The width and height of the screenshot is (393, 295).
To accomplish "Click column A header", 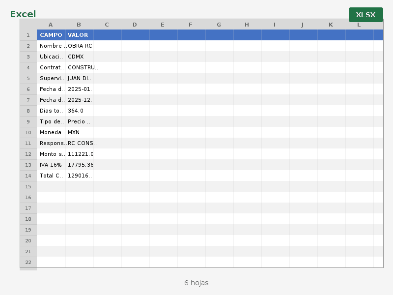I will pos(51,25).
